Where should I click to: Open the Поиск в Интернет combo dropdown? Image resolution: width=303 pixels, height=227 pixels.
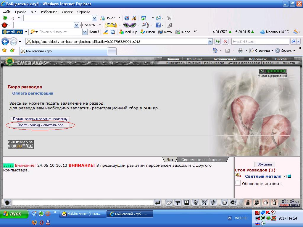tap(85, 32)
